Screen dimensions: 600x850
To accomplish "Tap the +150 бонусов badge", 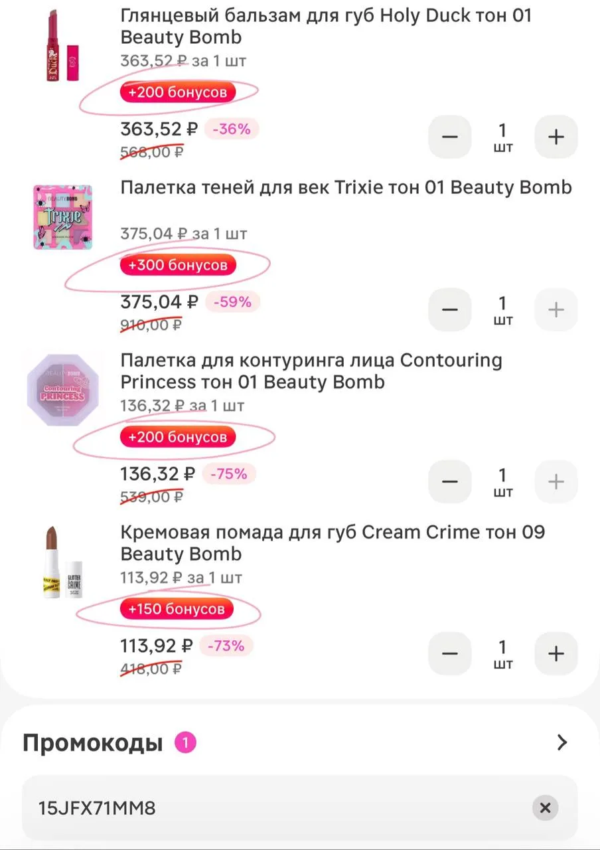I will tap(177, 609).
